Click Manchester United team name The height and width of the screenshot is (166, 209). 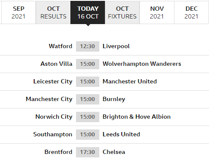[x=130, y=81]
